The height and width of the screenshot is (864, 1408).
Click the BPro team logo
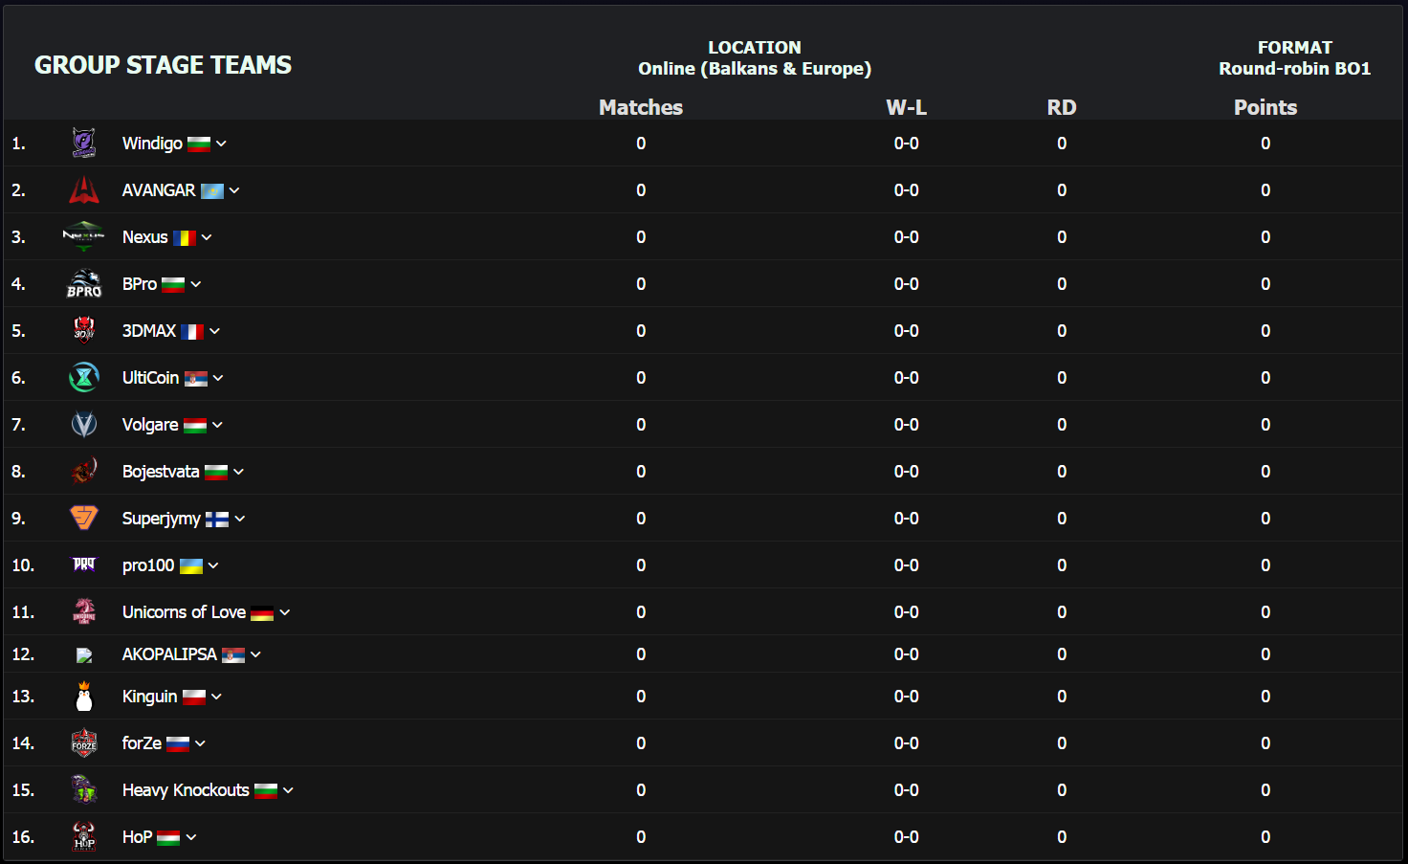click(x=84, y=283)
